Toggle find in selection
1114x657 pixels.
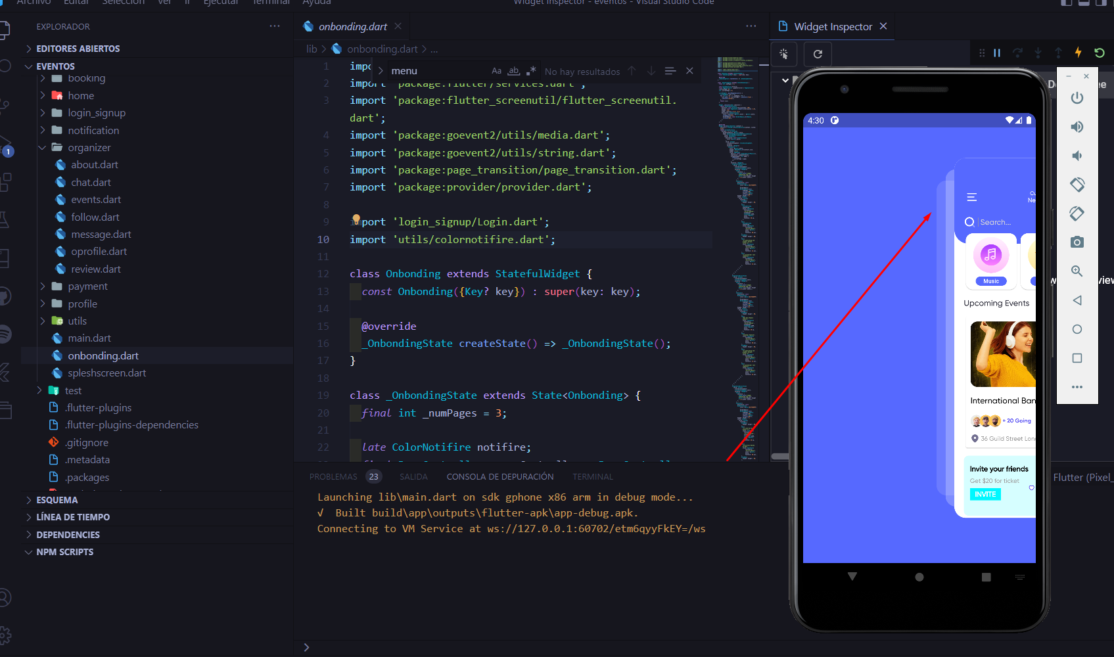pyautogui.click(x=670, y=71)
